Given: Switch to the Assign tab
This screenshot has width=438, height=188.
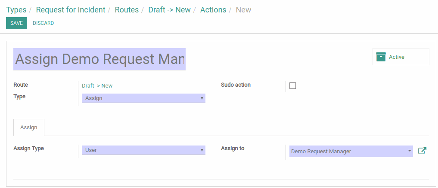Looking at the screenshot, I should click(29, 127).
